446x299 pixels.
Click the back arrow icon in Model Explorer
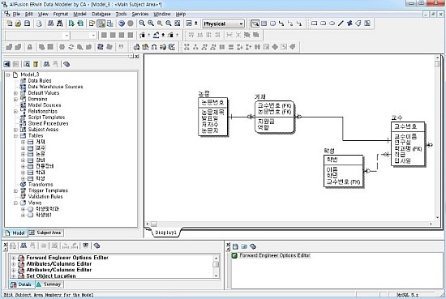[x=6, y=64]
